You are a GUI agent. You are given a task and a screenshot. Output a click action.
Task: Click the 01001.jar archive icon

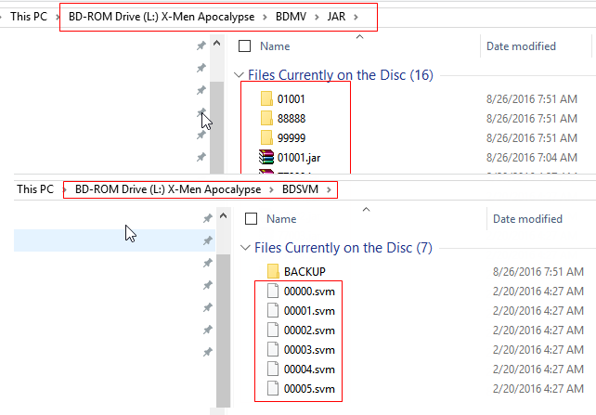pos(266,157)
